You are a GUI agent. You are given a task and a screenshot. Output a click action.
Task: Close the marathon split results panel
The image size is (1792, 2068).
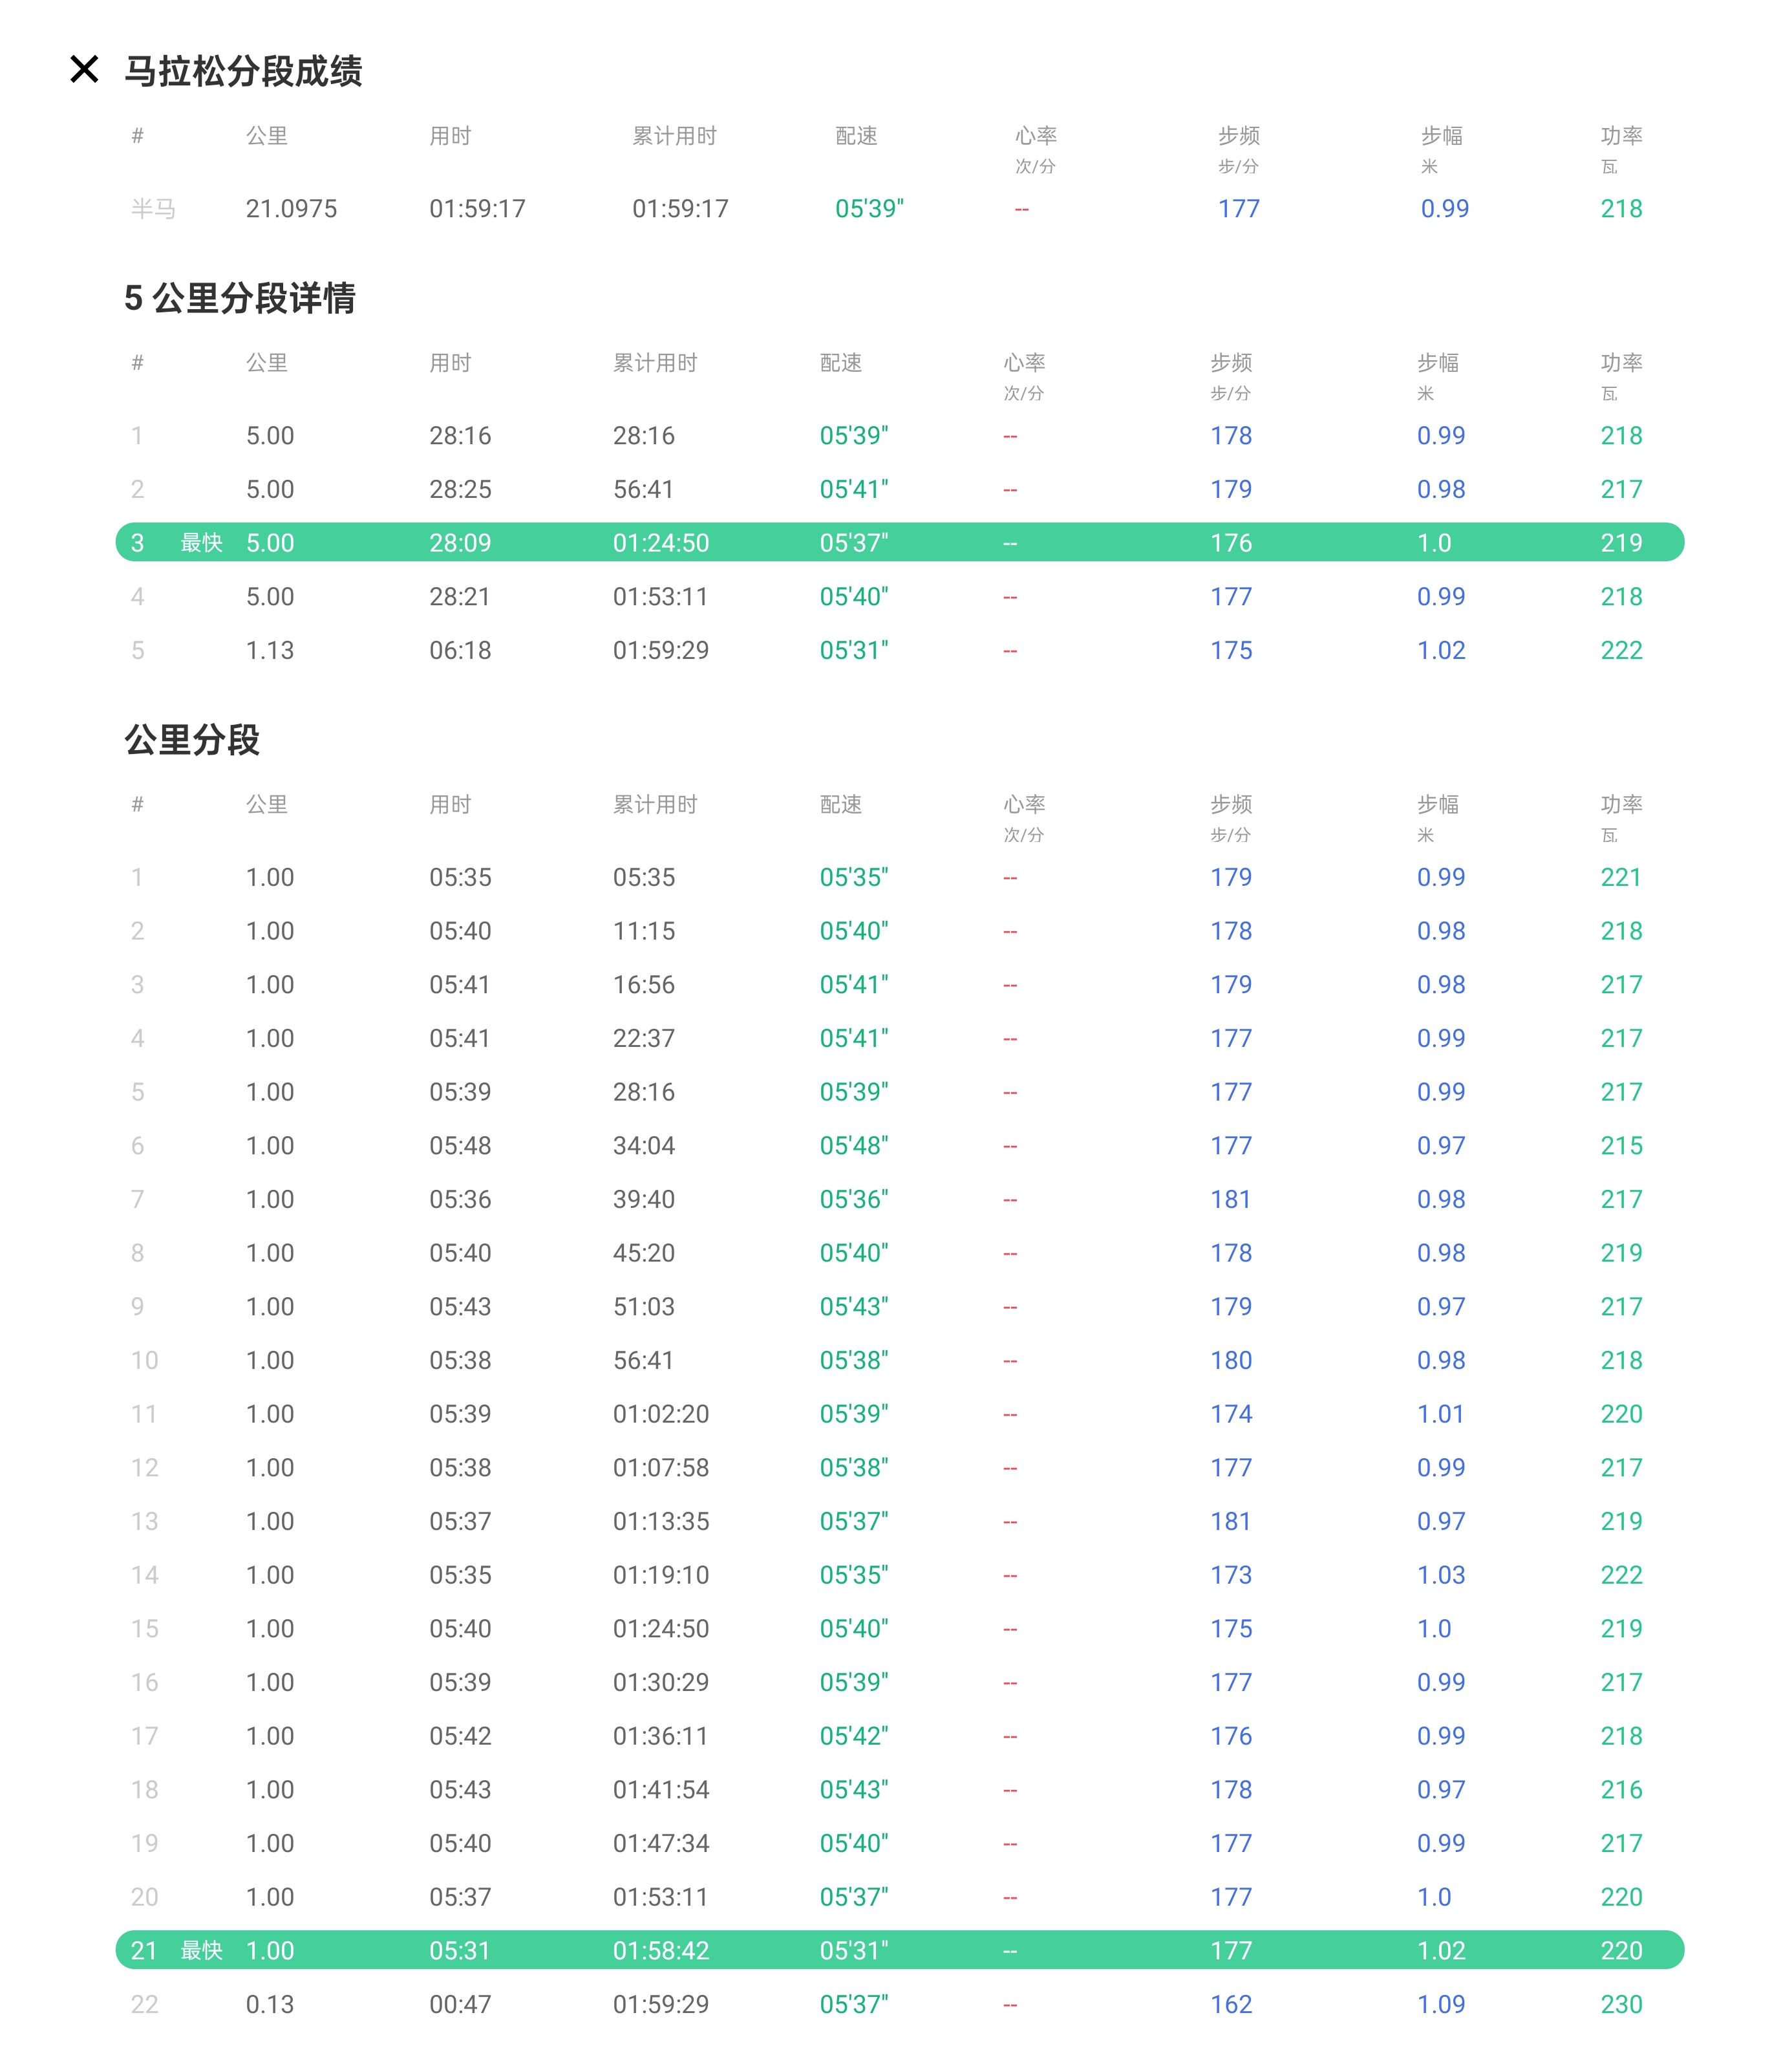click(x=84, y=69)
